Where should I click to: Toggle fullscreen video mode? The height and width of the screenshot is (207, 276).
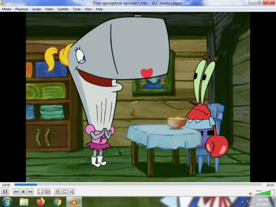40,192
